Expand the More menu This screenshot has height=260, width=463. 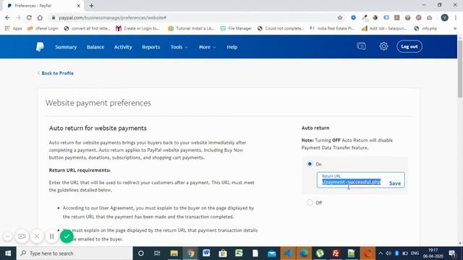[208, 47]
